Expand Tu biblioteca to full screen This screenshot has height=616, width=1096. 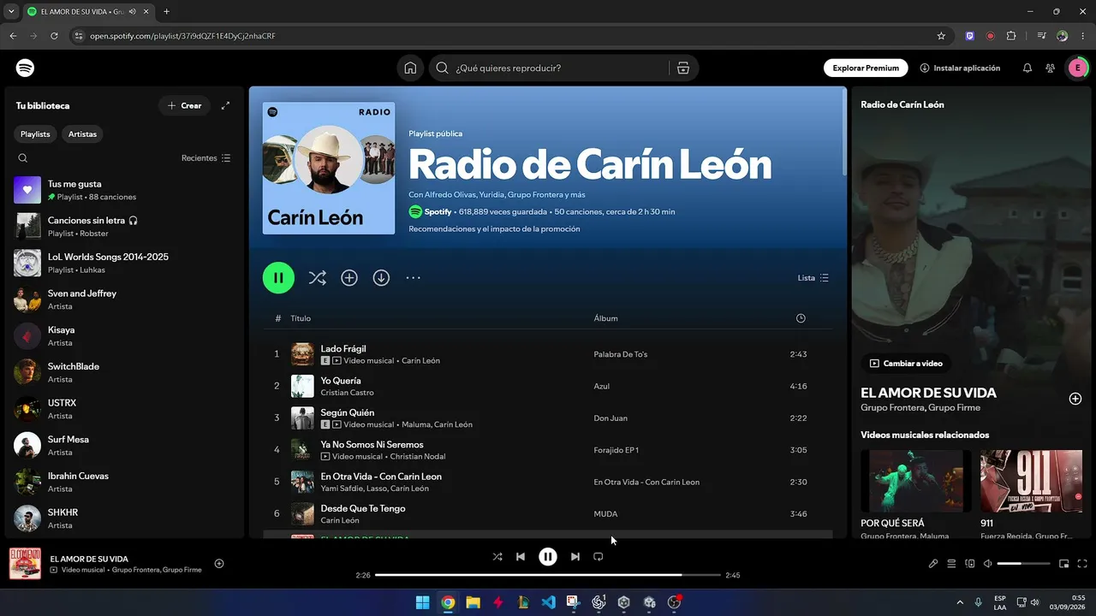[225, 106]
